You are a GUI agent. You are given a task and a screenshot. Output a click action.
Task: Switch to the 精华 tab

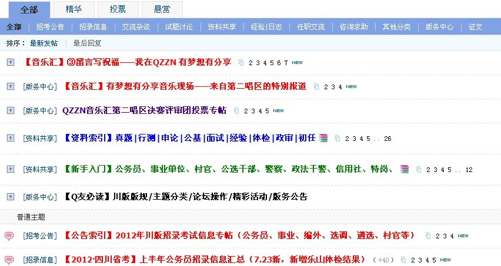74,9
